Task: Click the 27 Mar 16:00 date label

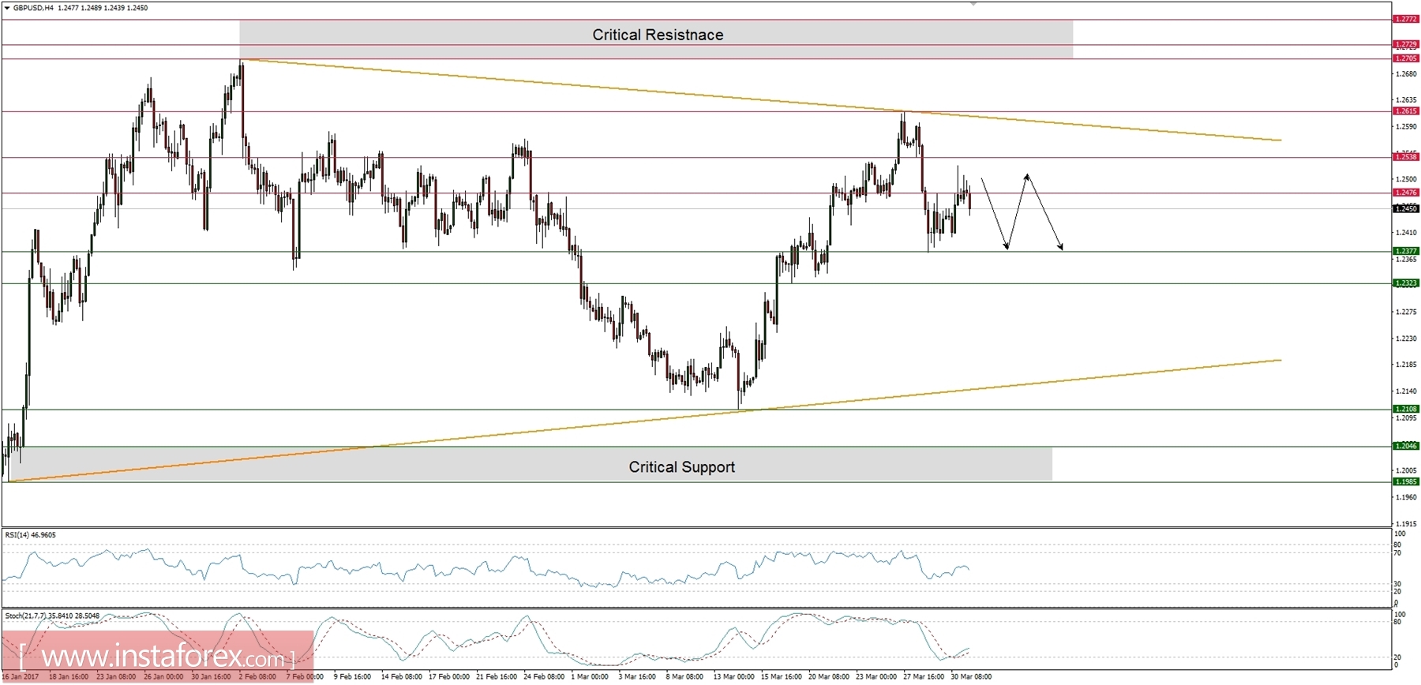Action: click(x=924, y=677)
